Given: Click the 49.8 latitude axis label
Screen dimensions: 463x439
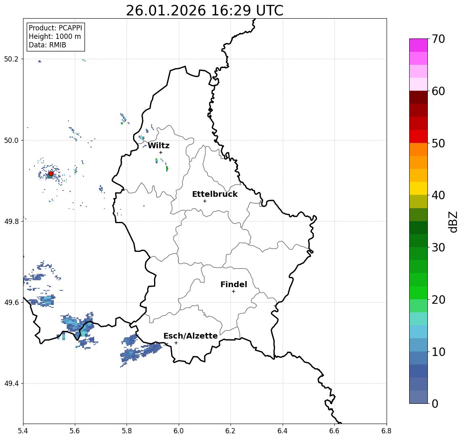Looking at the screenshot, I should coord(11,221).
